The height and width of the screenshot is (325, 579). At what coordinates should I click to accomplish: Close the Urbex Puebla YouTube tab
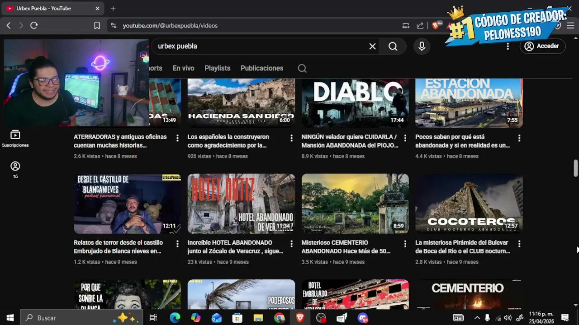97,9
